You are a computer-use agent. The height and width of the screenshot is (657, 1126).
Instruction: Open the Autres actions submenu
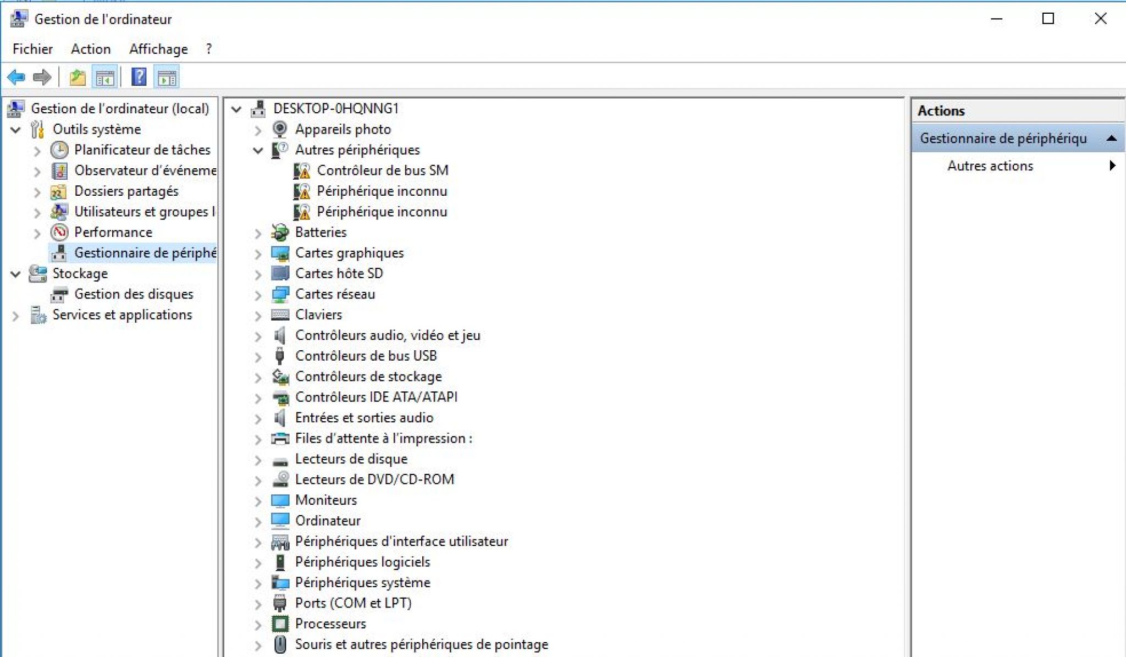point(990,165)
